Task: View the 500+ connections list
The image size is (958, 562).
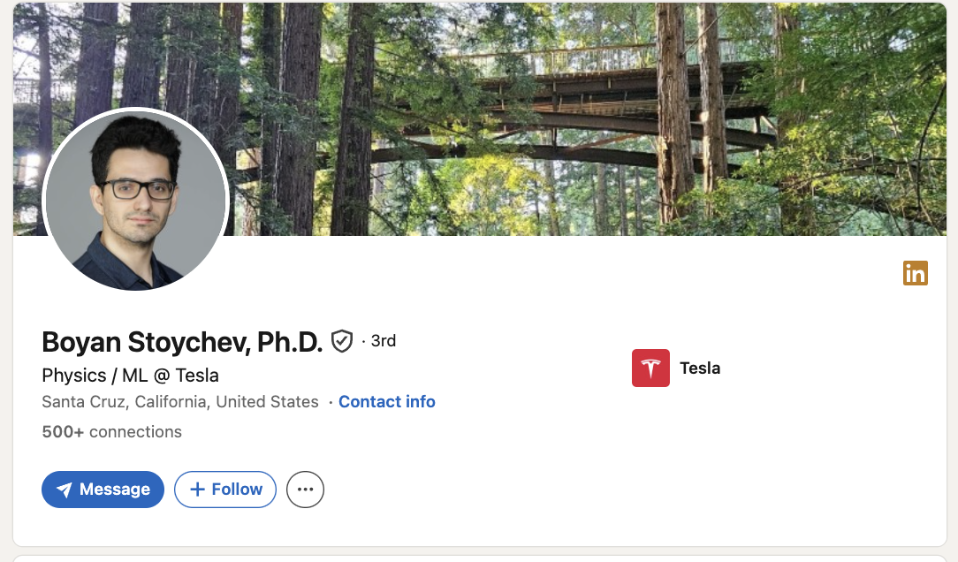Action: (111, 432)
